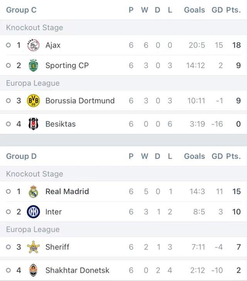Tap the Shakhtar Donetsk crest

coord(33,270)
